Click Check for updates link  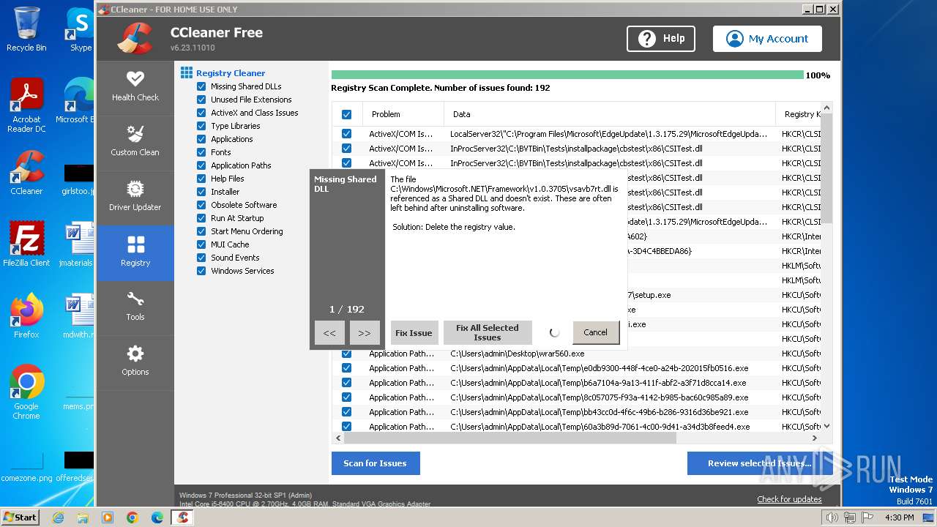coord(789,499)
